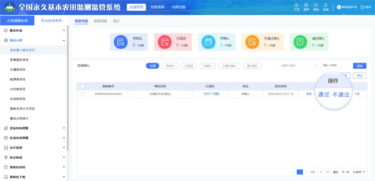The width and height of the screenshot is (375, 181).
Task: Click the system logo emblem
Action: (x=10, y=7)
